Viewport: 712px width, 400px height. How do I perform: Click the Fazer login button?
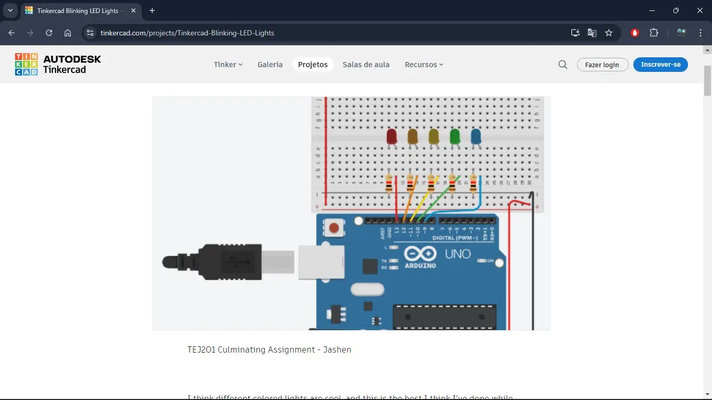click(x=602, y=65)
